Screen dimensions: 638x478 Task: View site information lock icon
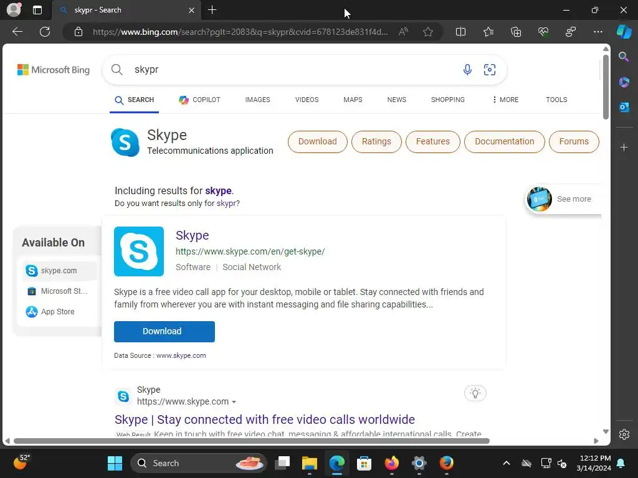79,32
